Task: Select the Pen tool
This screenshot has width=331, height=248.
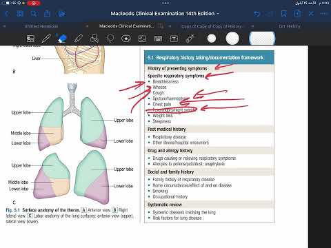Action: (x=46, y=39)
